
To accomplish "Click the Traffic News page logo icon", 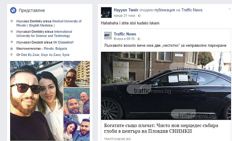I will click(108, 36).
